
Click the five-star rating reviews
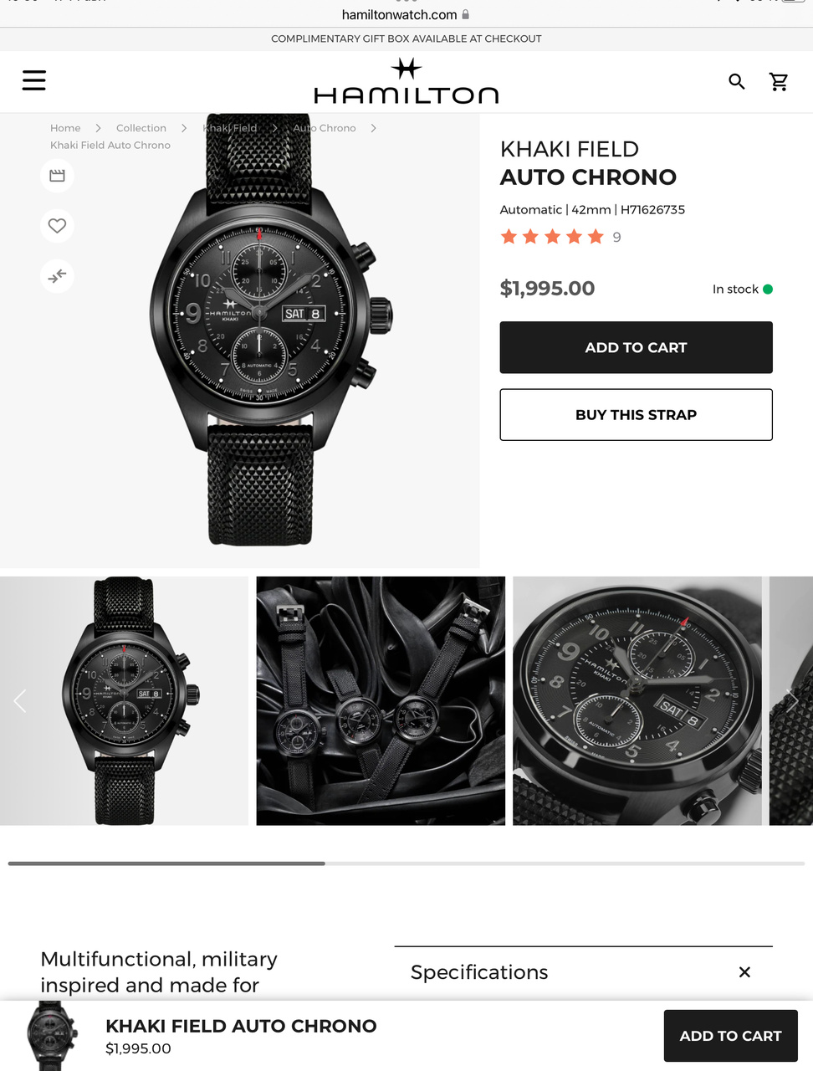tap(560, 237)
